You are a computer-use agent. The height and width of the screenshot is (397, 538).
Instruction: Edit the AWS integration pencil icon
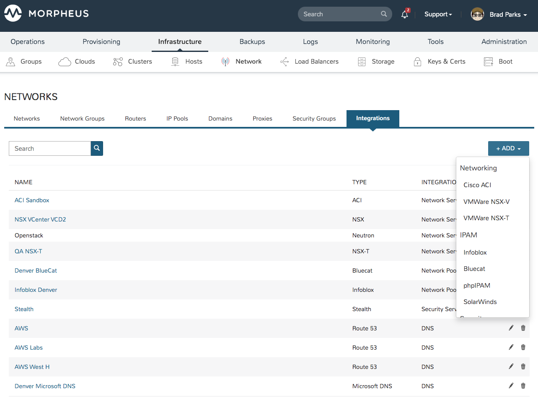pos(511,328)
